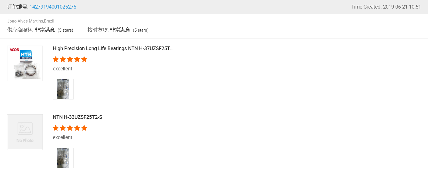Screen dimensions: 428x175
Task: Click 'excellent' comment under first product
Action: (x=62, y=69)
